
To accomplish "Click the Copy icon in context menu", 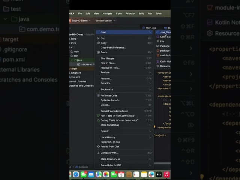I will [98, 43].
